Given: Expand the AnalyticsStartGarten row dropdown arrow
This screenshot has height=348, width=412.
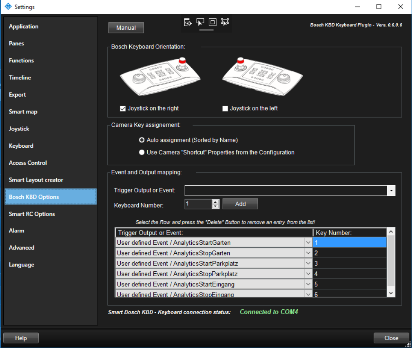Looking at the screenshot, I should [308, 243].
